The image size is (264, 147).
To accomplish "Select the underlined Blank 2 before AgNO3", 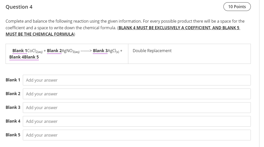I will pyautogui.click(x=54, y=51).
